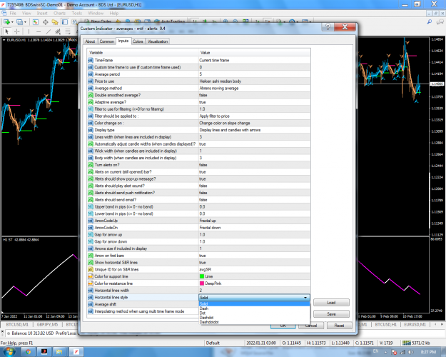Click the connection status bars icon
Viewport: 446px width, 357px height.
pyautogui.click(x=407, y=343)
